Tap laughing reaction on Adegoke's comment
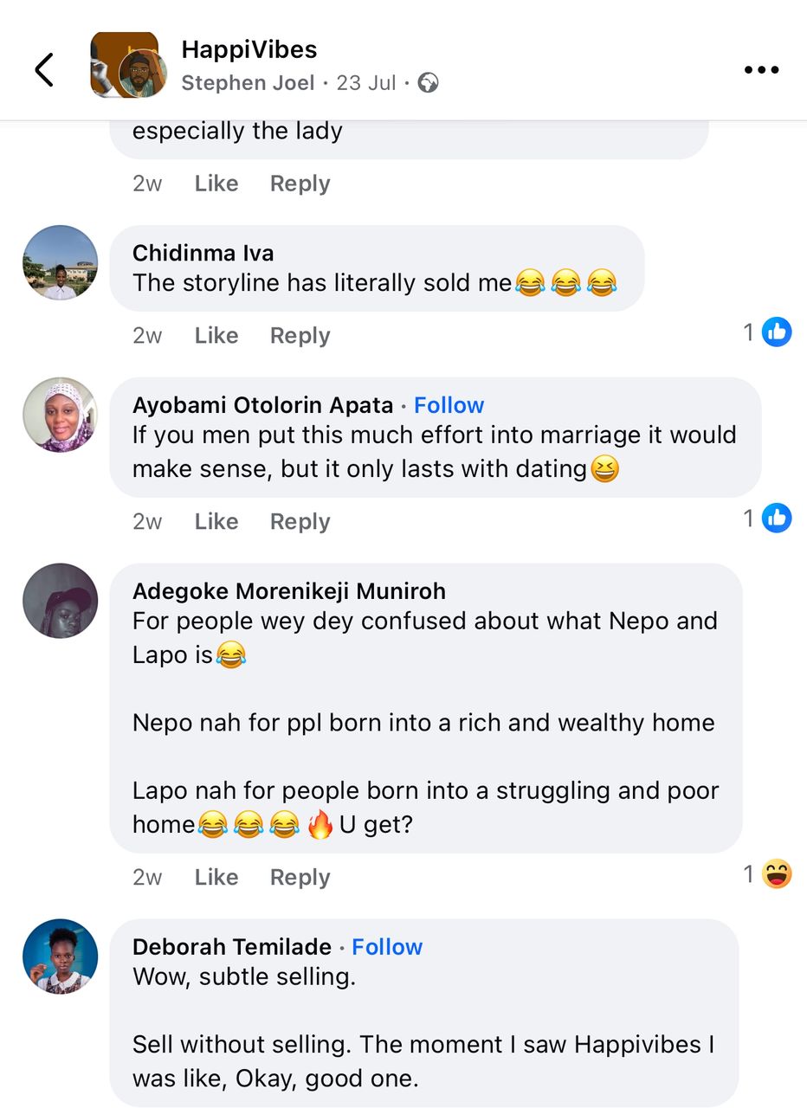The image size is (807, 1108). point(777,874)
